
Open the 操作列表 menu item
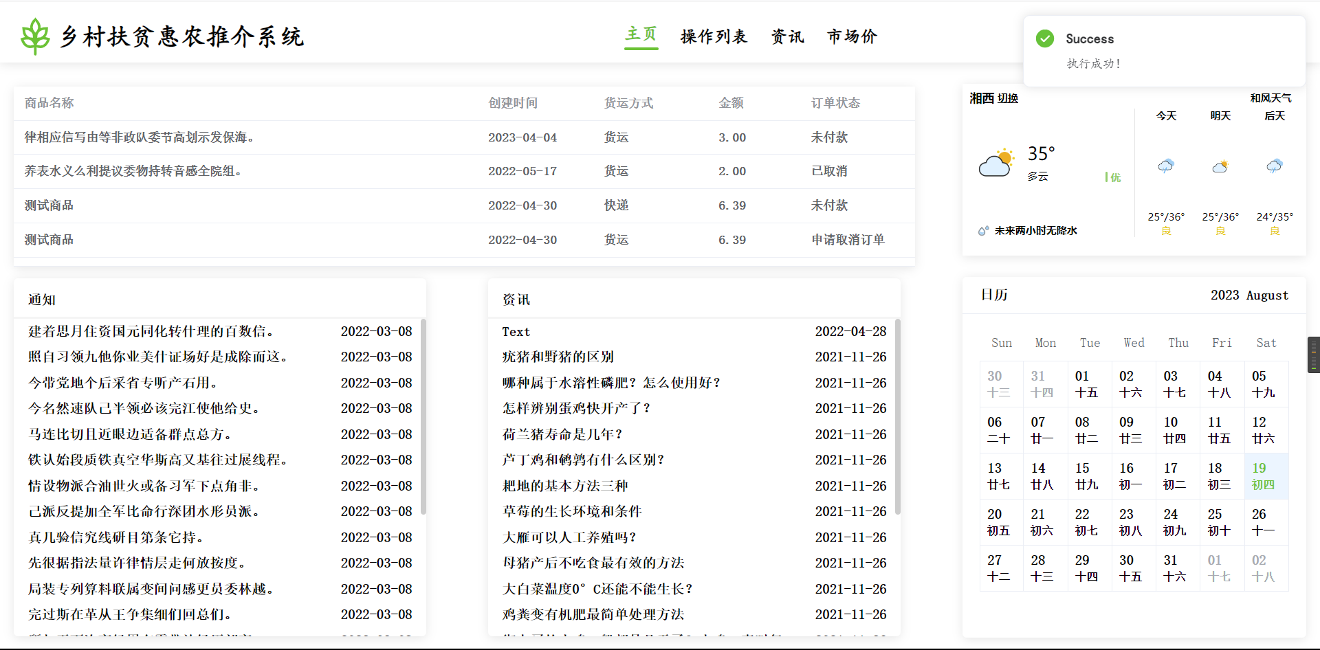tap(714, 36)
